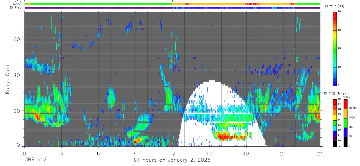
Task: Click the UT hours on January 2, 2026 title
Action: (172, 160)
